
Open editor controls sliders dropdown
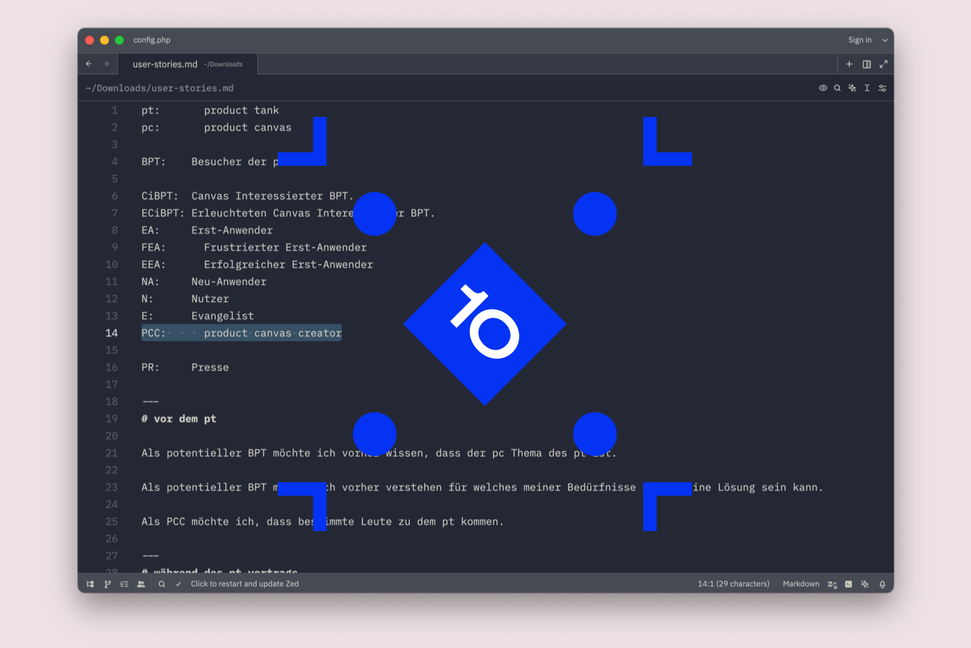click(882, 88)
